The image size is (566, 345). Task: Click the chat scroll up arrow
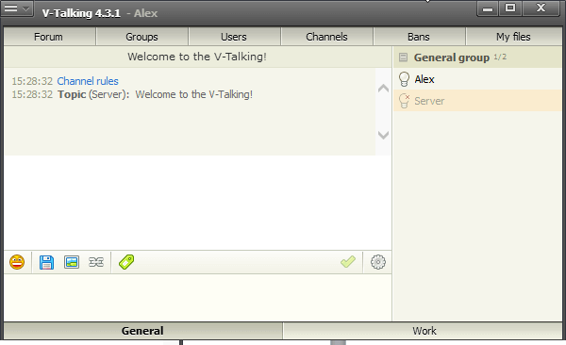(x=383, y=89)
